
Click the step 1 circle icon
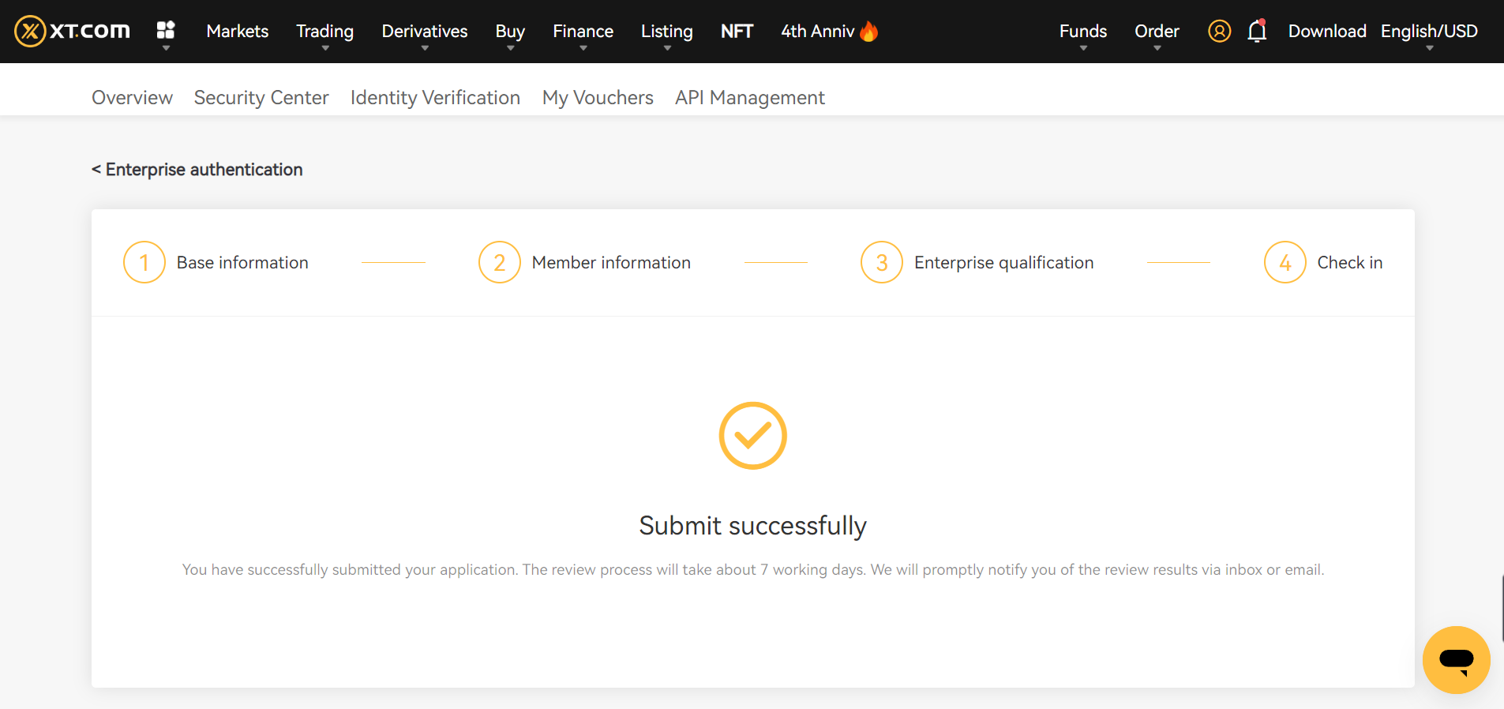144,262
